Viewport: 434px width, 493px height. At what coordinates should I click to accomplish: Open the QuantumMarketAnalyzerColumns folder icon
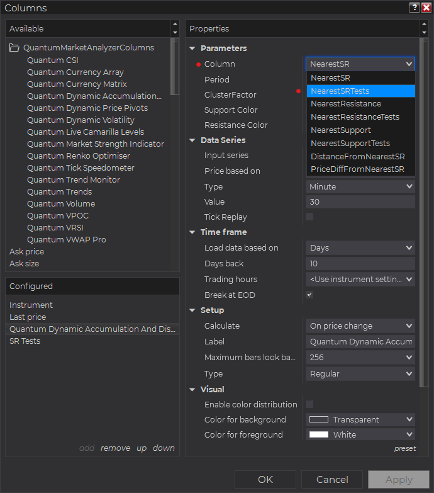(14, 48)
